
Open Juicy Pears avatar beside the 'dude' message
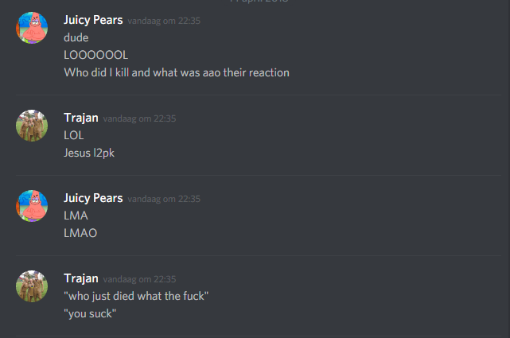pyautogui.click(x=32, y=28)
